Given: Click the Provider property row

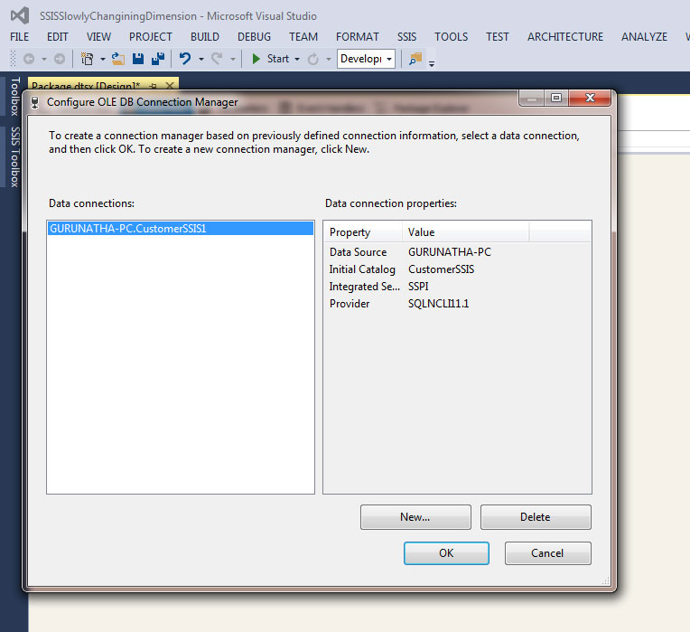Looking at the screenshot, I should [x=457, y=304].
